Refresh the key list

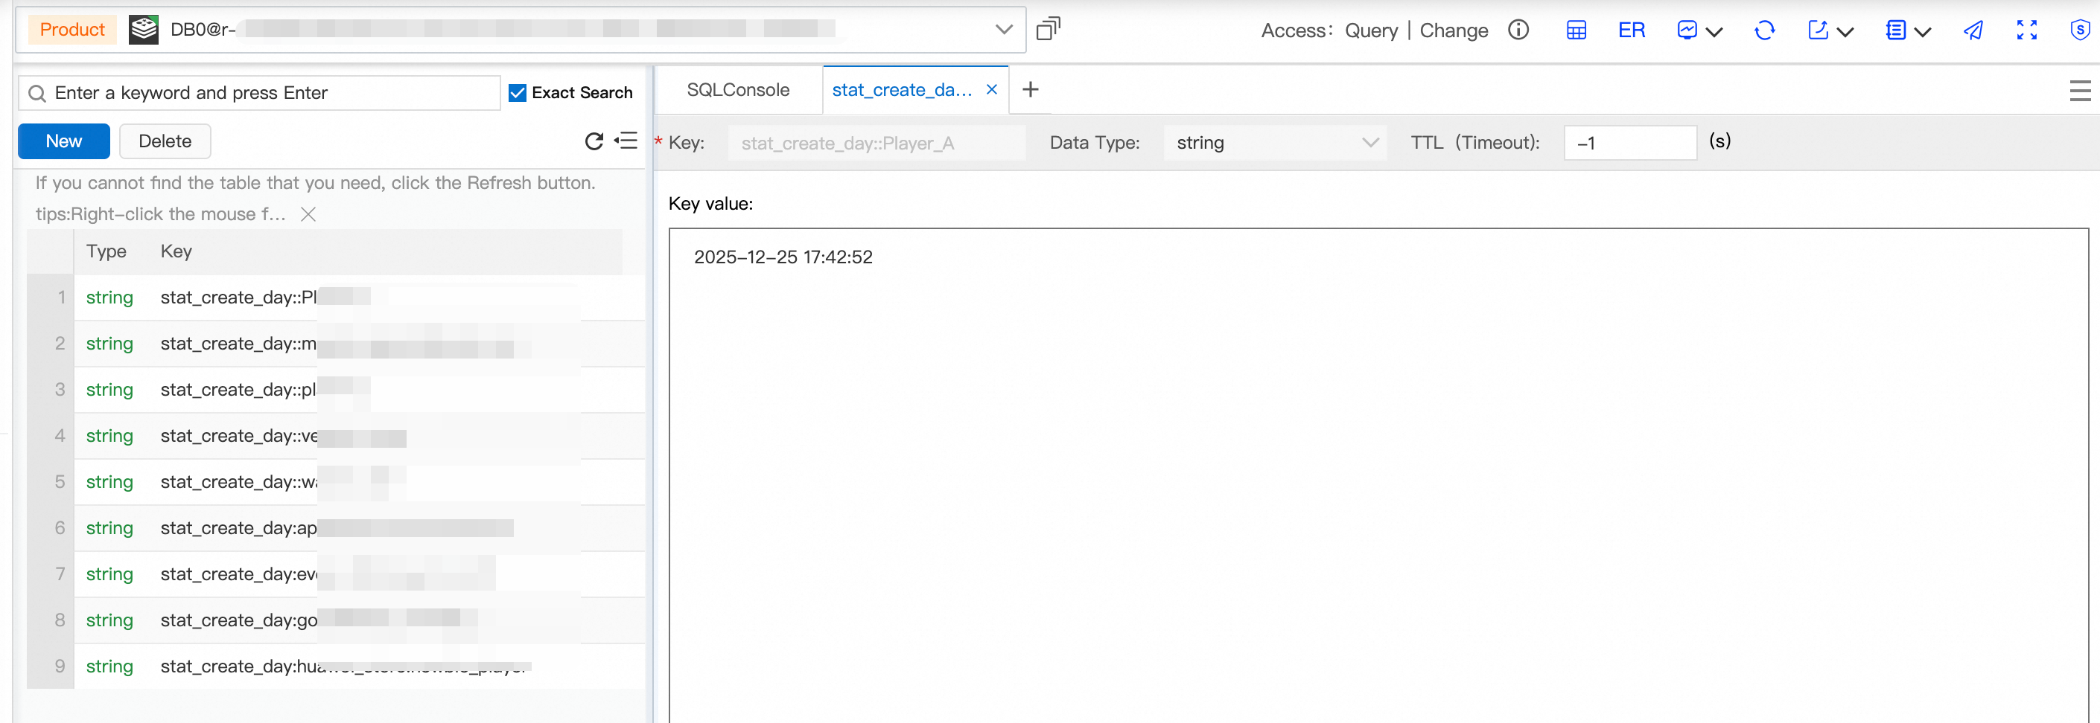(x=594, y=141)
